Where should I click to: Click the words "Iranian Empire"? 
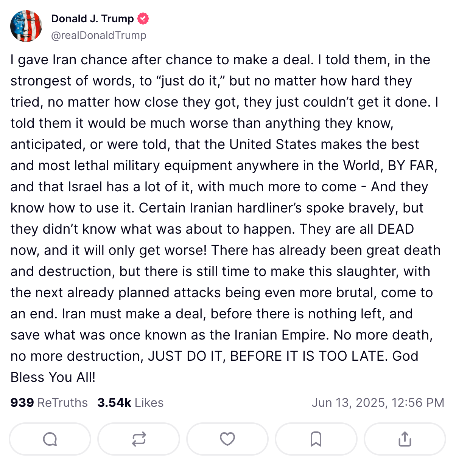281,335
